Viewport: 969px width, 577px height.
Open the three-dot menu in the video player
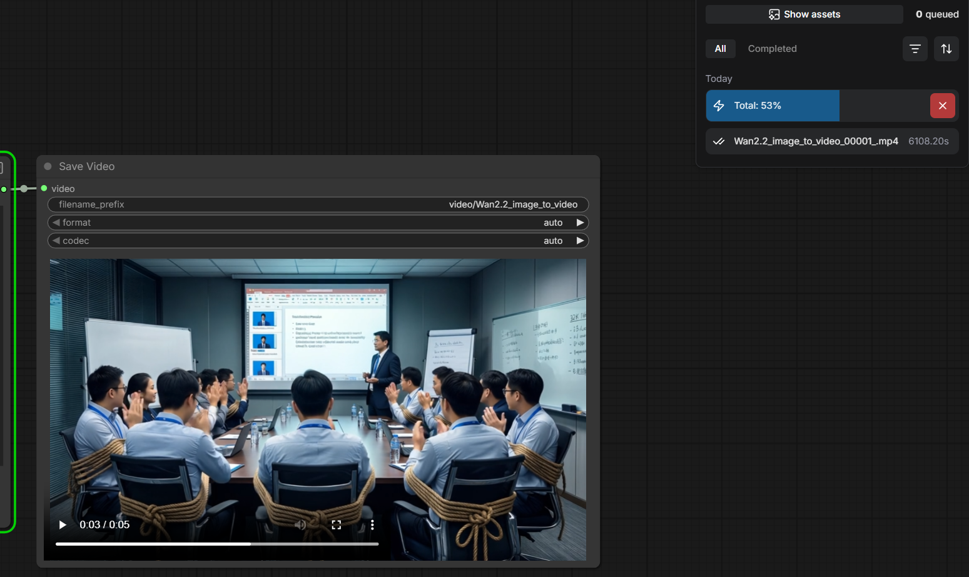372,524
